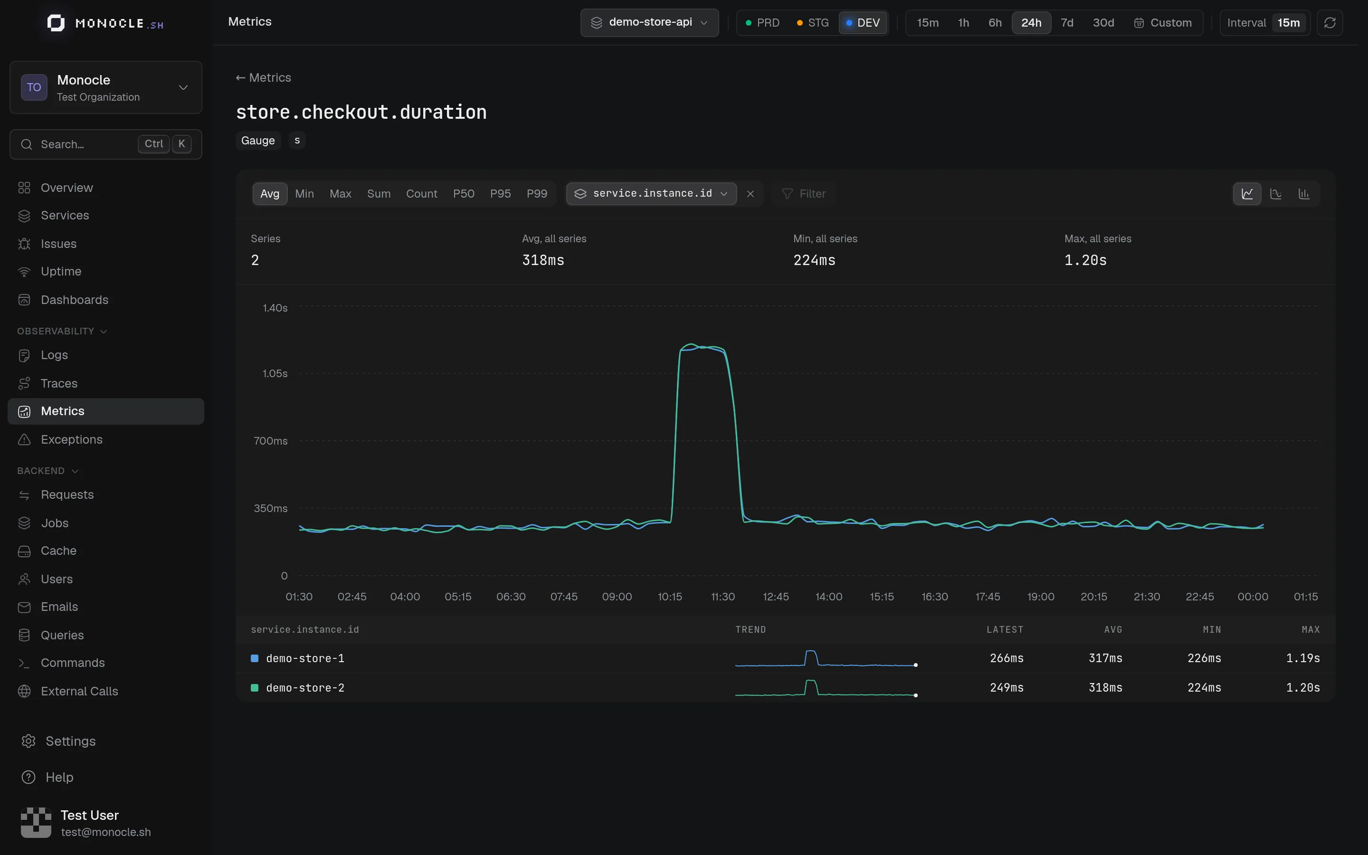Open the demo-store-api service dropdown
This screenshot has width=1368, height=855.
click(649, 23)
